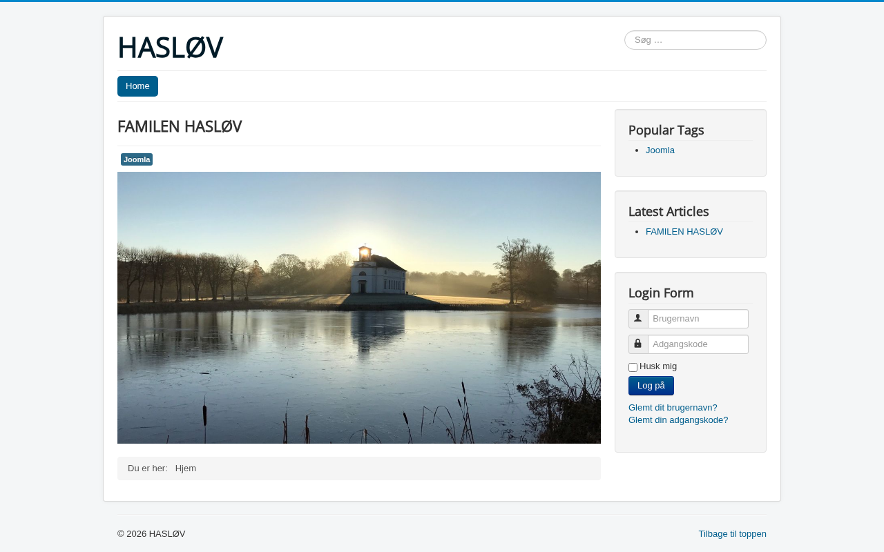Click the user icon beside Brugernavn field
Viewport: 884px width, 552px height.
(x=638, y=318)
